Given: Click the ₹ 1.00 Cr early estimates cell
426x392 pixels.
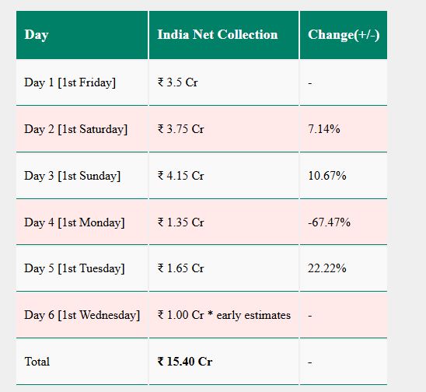Looking at the screenshot, I should [224, 315].
